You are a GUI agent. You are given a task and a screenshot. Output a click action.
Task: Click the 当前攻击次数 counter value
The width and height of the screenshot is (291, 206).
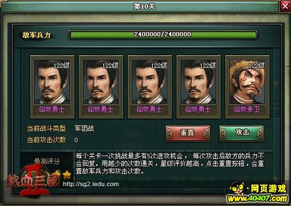pos(76,140)
